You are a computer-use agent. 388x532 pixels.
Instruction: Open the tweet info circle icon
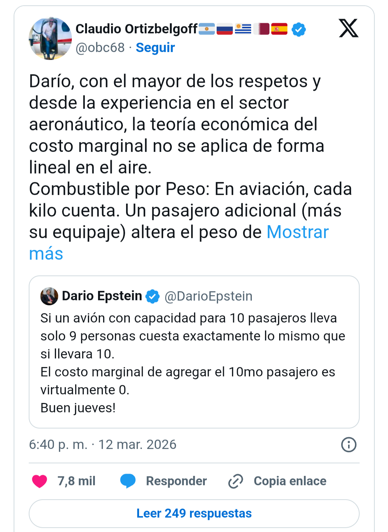point(348,445)
